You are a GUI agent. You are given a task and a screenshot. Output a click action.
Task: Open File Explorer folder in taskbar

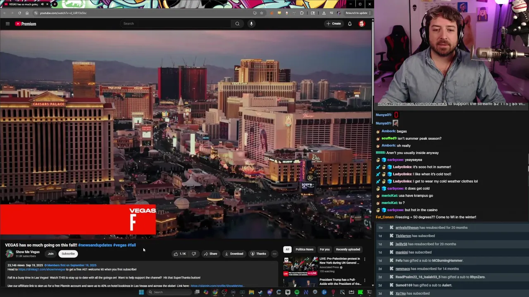(x=251, y=292)
